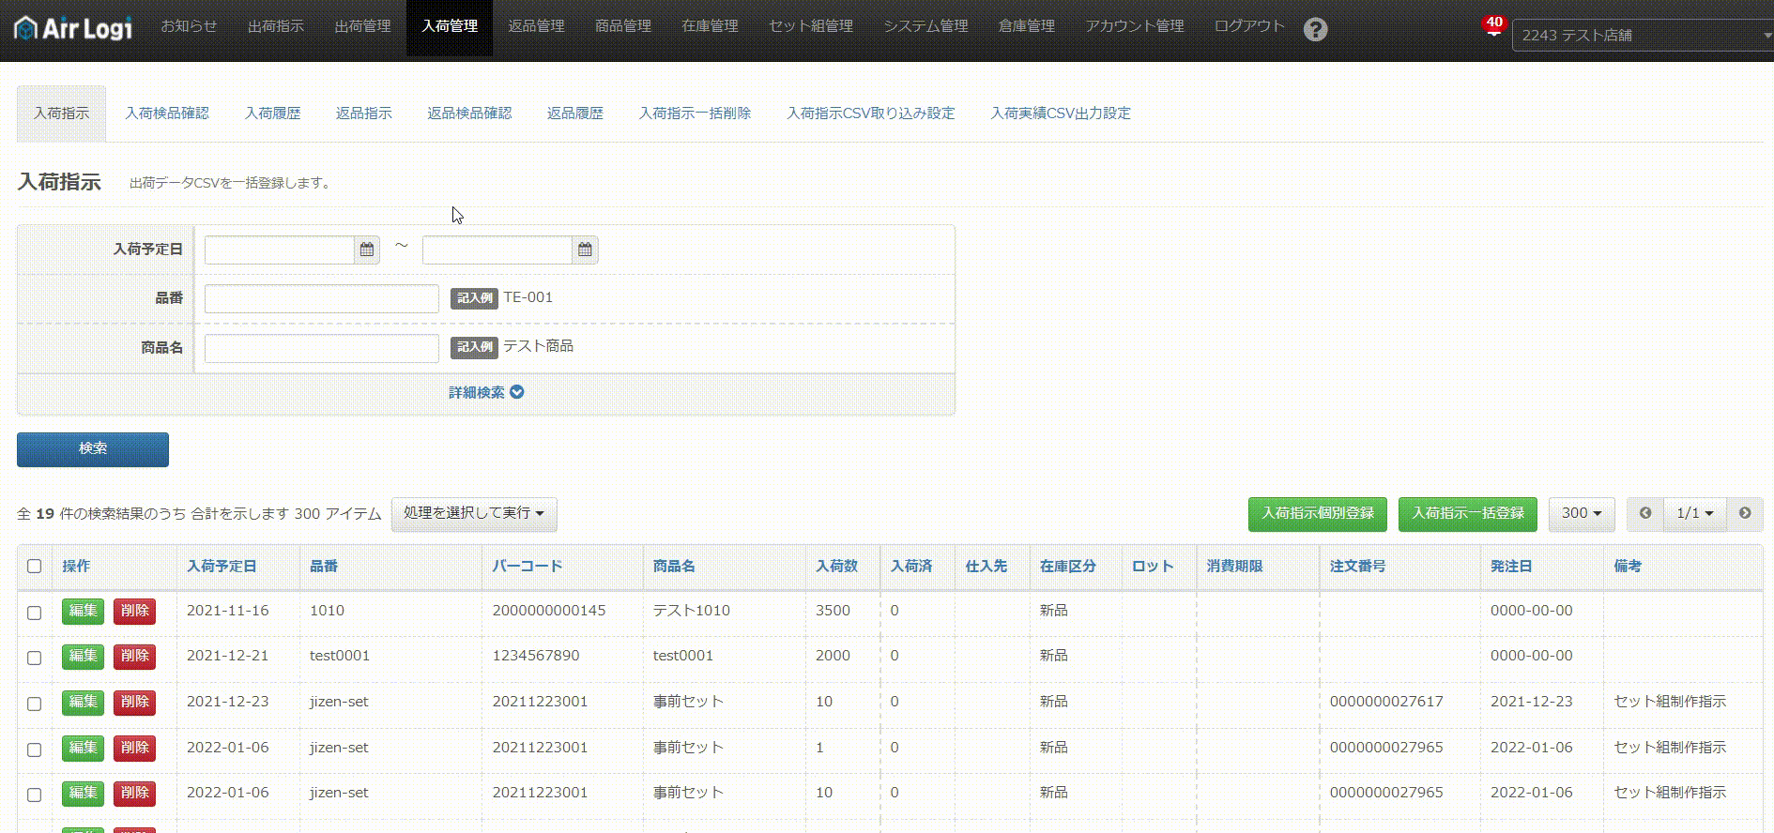Select checkbox for the test0001 row

click(x=35, y=658)
